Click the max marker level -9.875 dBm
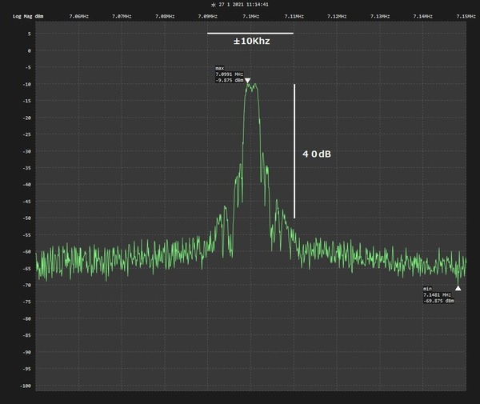The height and width of the screenshot is (404, 480). pyautogui.click(x=230, y=81)
